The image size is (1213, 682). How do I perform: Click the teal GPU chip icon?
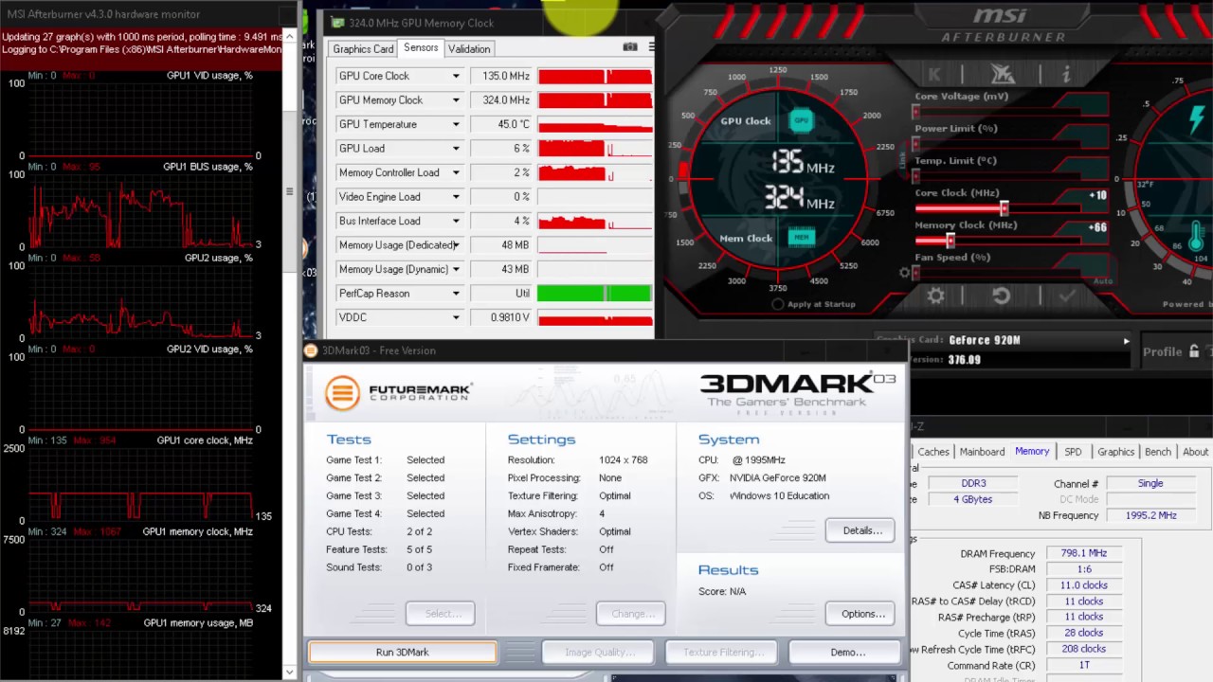[801, 120]
